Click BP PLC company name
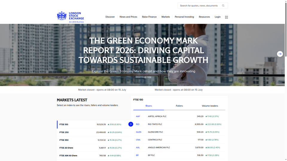The image size is (287, 161). point(151,155)
